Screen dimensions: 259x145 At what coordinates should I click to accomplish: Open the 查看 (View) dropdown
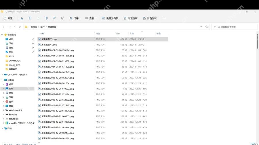[91, 18]
